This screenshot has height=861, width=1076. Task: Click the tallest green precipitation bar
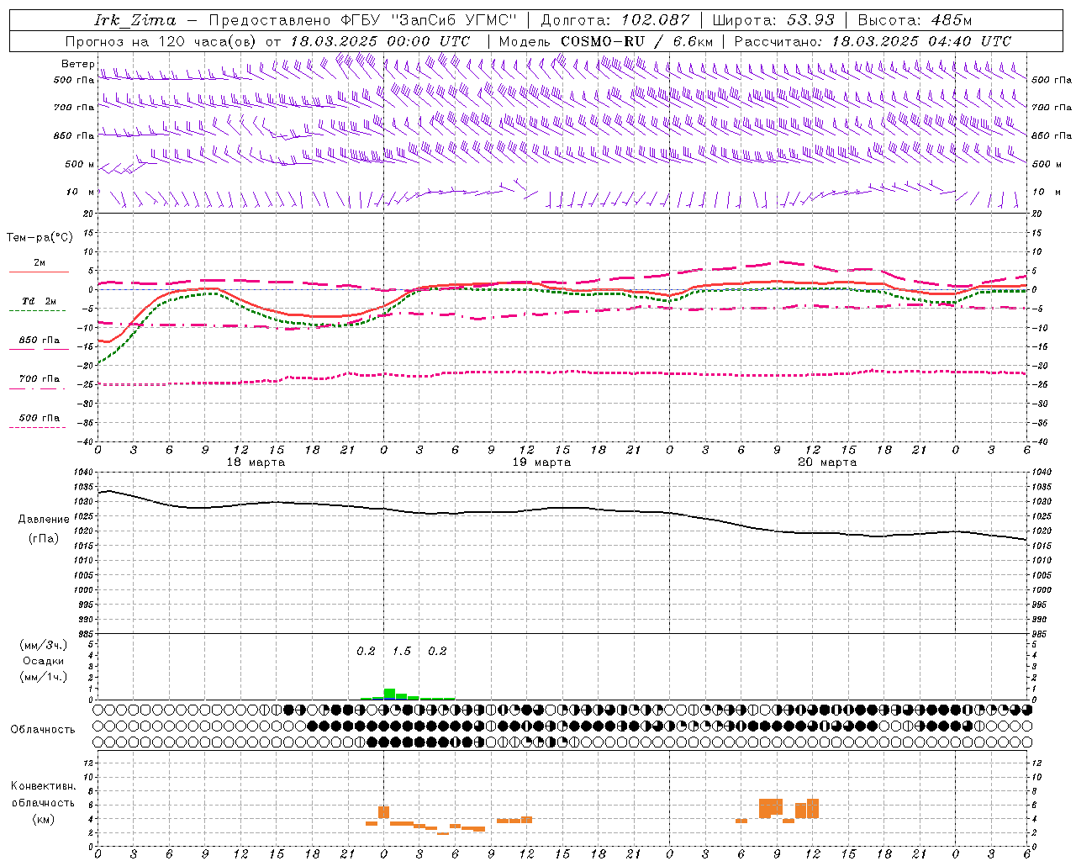point(389,694)
